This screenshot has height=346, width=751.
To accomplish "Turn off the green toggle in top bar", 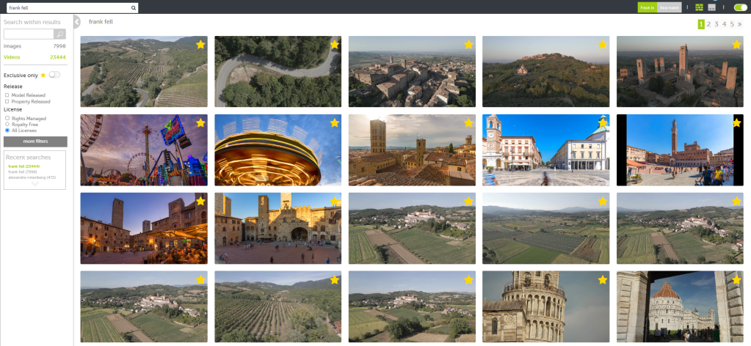I will coord(739,7).
